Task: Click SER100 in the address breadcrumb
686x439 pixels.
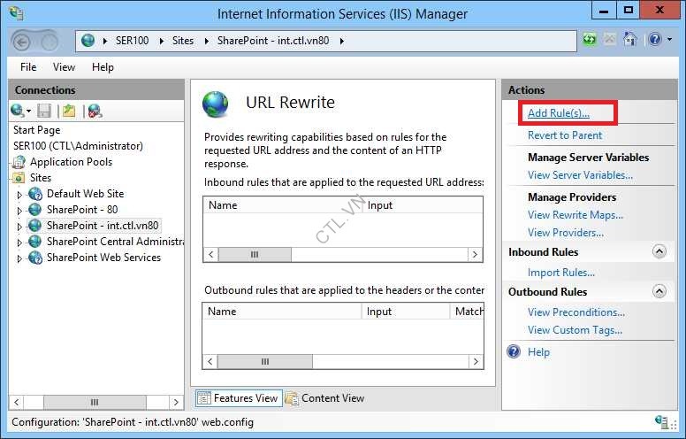Action: (x=132, y=41)
